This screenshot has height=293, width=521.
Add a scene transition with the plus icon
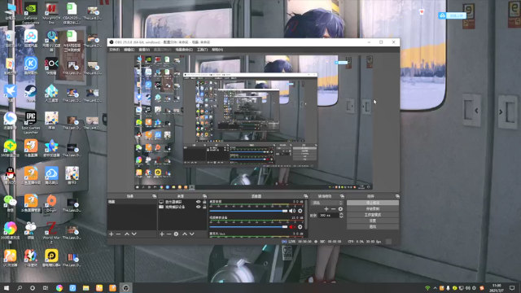326,209
